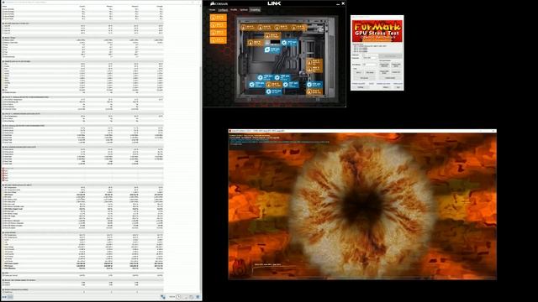The width and height of the screenshot is (538, 302).
Task: Open the Profile tab in Corsair Link
Action: point(234,10)
